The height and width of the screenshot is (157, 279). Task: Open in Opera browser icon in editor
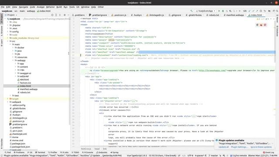pyautogui.click(x=265, y=25)
